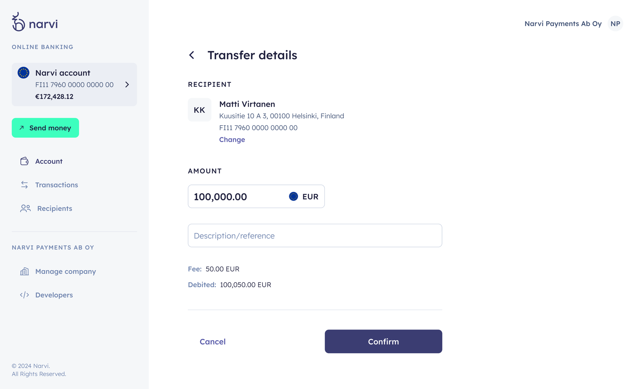
Task: Go back using the left arrow icon
Action: [192, 55]
